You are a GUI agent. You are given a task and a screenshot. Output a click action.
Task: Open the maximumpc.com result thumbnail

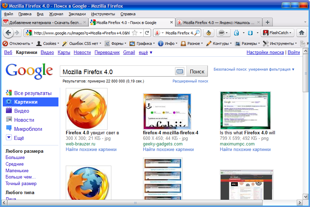[245, 110]
